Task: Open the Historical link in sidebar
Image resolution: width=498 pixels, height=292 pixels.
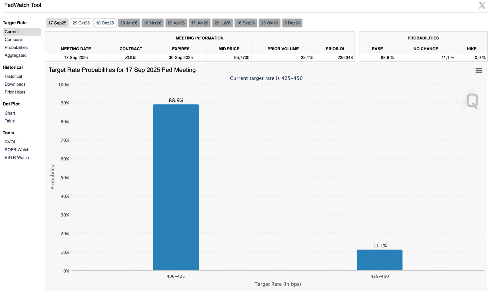Action: tap(13, 76)
